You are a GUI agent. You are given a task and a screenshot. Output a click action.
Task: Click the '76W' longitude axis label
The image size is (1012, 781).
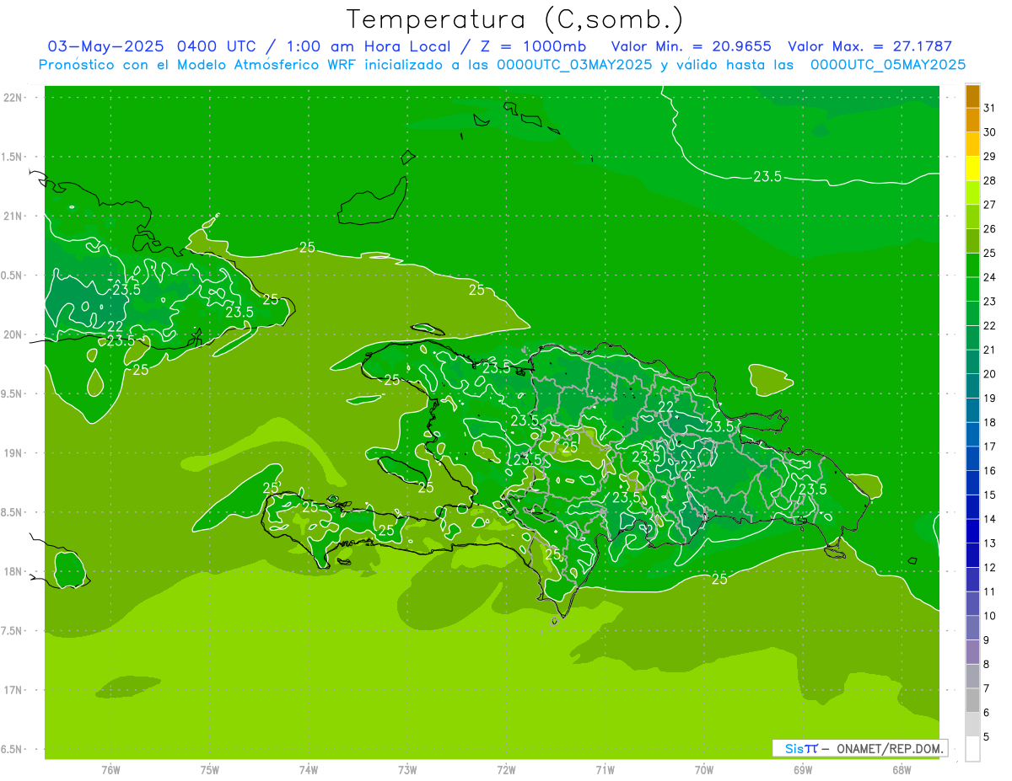coord(110,769)
